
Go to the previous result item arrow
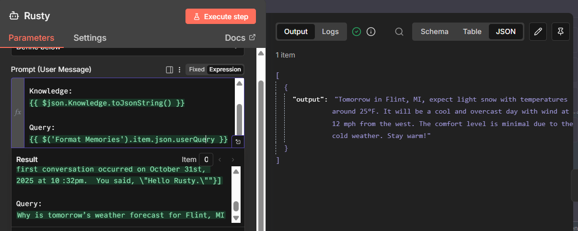pos(220,160)
